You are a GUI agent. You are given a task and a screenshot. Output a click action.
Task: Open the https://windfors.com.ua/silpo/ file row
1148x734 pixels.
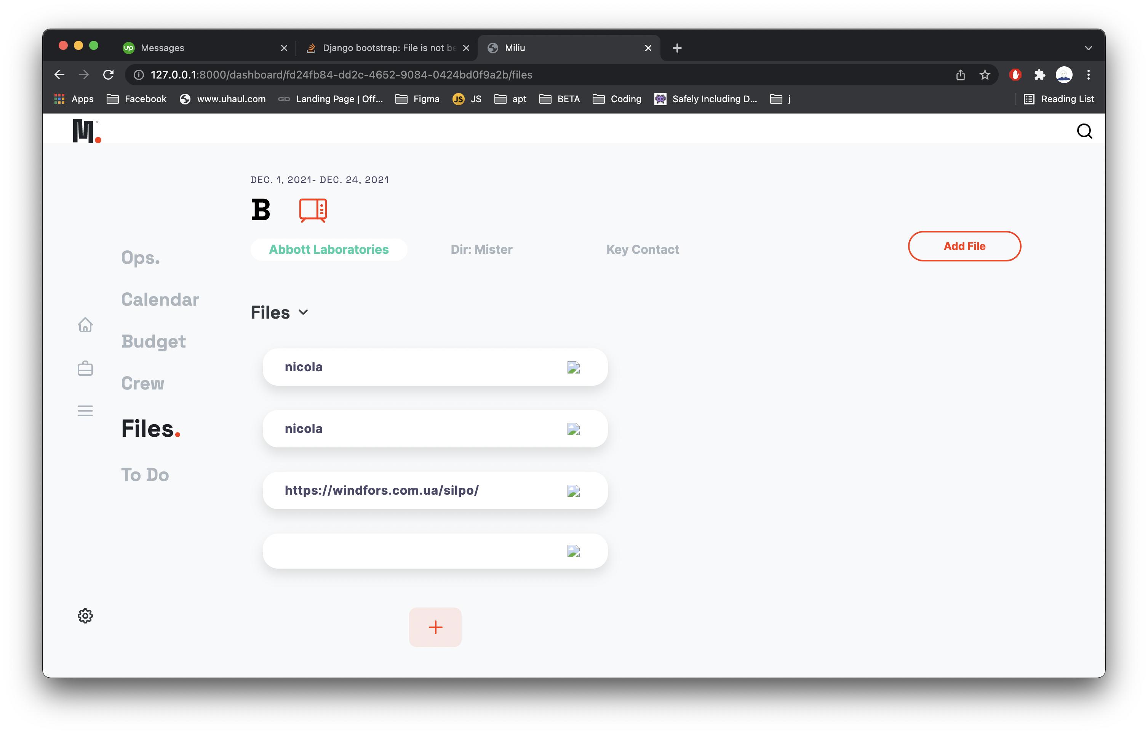(435, 490)
